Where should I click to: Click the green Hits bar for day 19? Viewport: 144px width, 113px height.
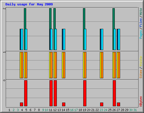[x=84, y=18]
